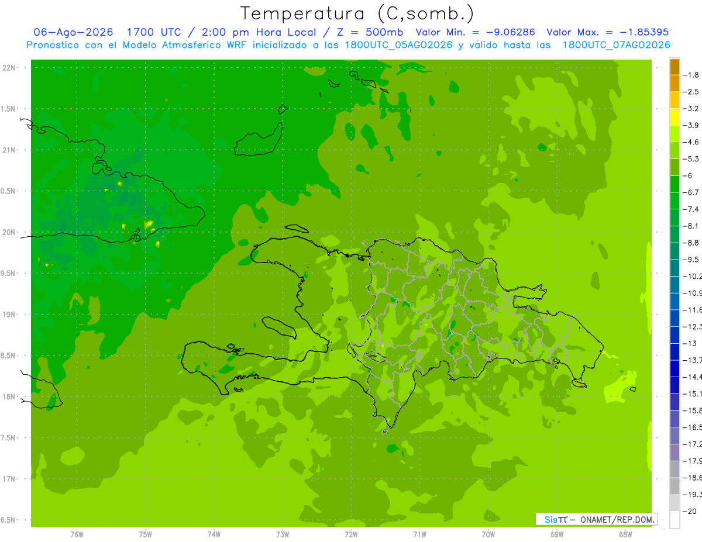The image size is (702, 542).
Task: Click the '68W' longitude label
Action: point(625,534)
